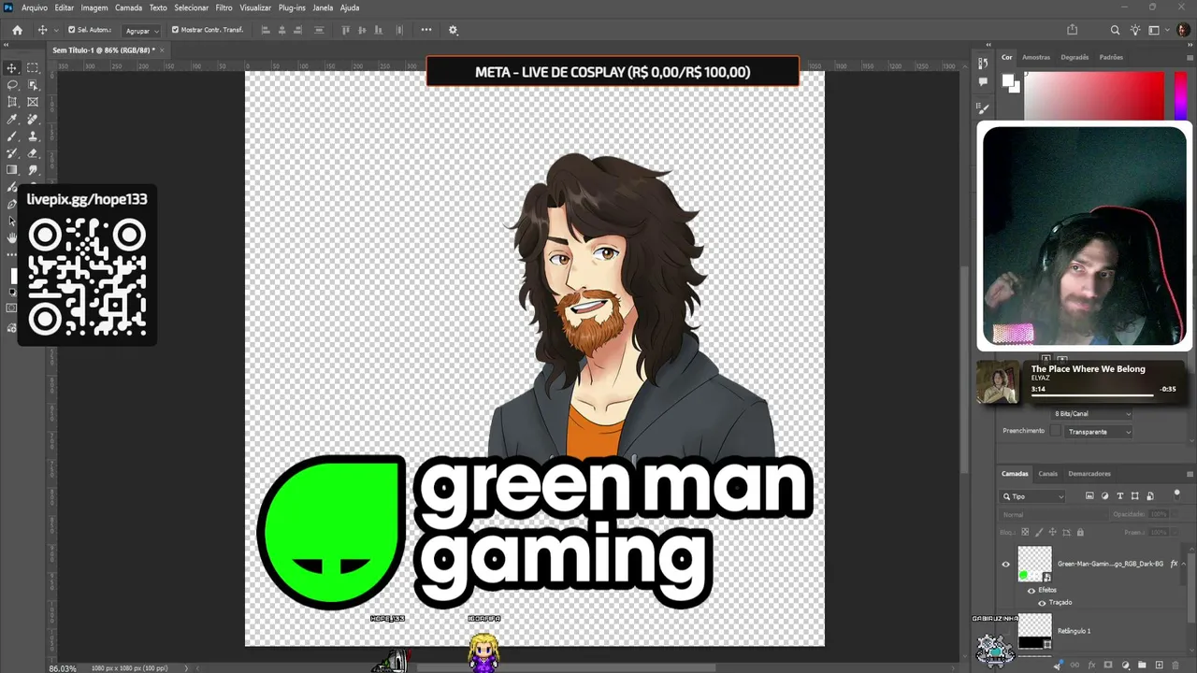This screenshot has height=673, width=1197.
Task: Switch to the Demarcadores tab
Action: point(1089,474)
